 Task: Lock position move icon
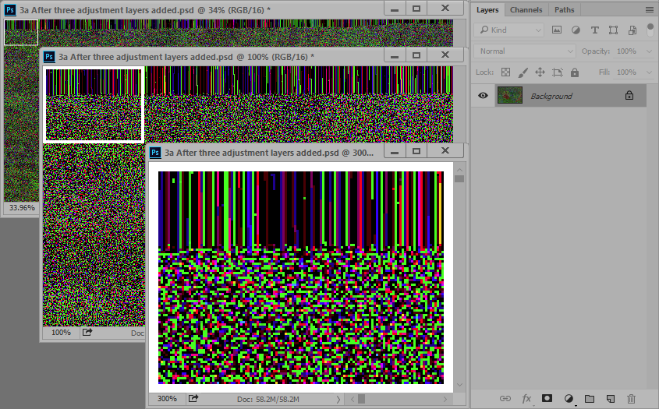tap(540, 72)
